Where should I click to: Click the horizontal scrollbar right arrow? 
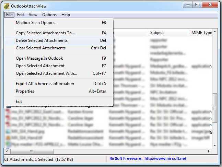pyautogui.click(x=209, y=151)
